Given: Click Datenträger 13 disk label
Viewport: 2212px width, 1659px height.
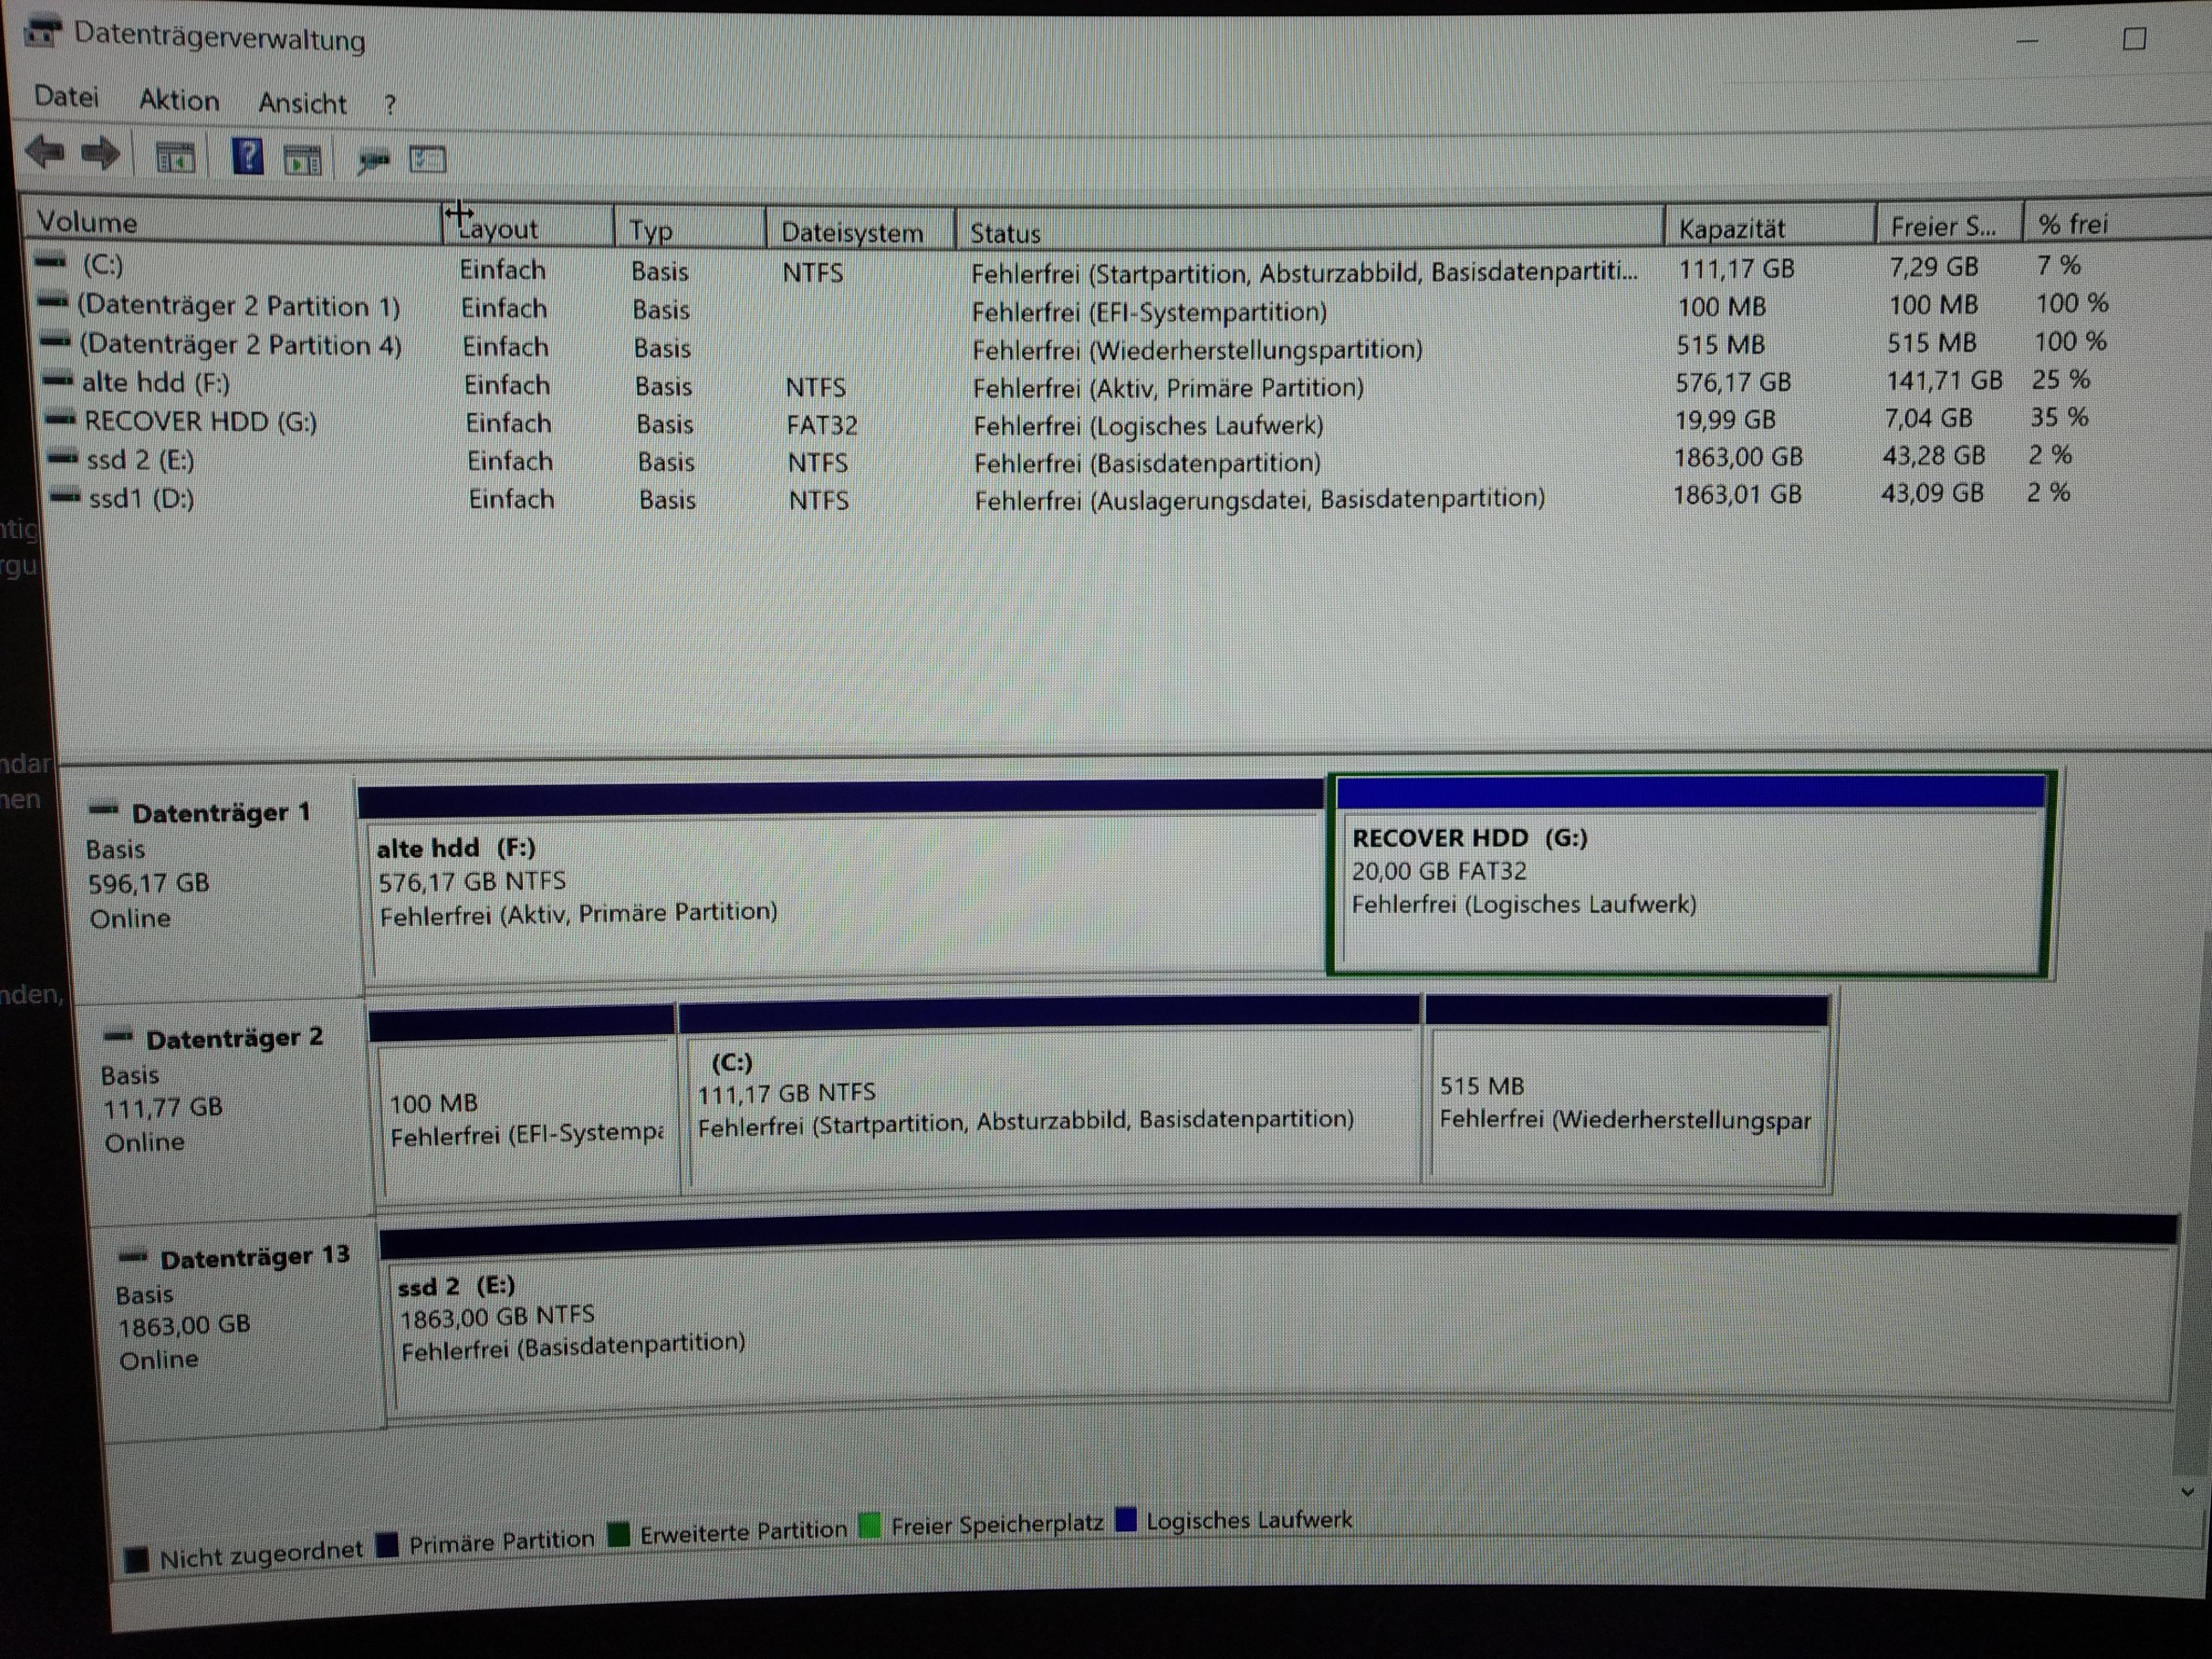Looking at the screenshot, I should pos(255,1256).
